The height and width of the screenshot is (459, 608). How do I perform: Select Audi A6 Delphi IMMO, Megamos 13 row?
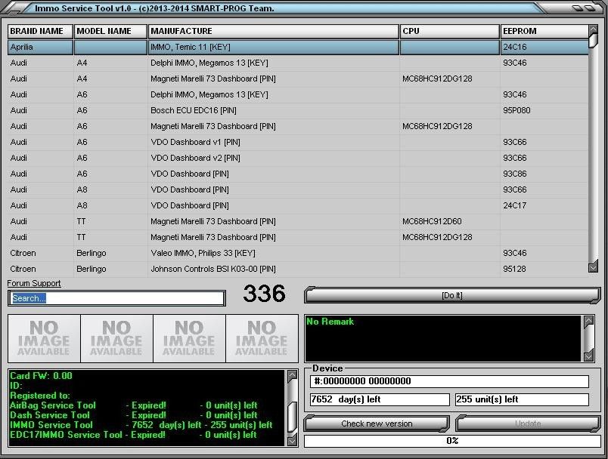(298, 95)
